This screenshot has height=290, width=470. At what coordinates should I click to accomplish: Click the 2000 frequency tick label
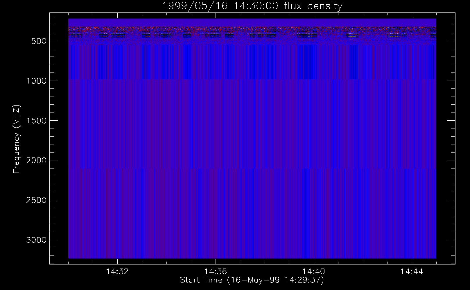click(36, 160)
